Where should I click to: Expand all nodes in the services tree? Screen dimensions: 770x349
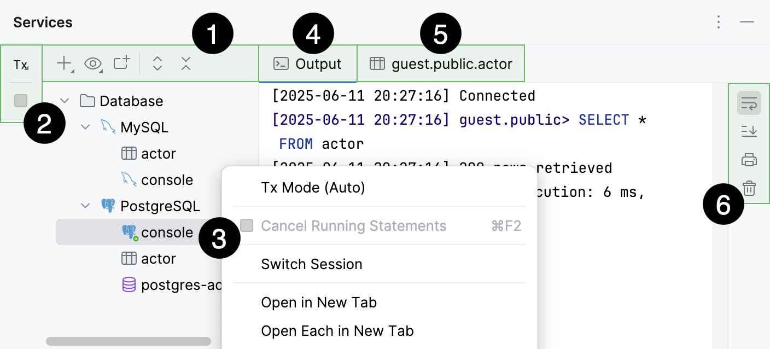click(157, 63)
